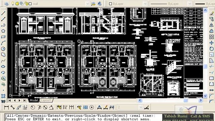The image size is (215, 121).
Task: Select the Array tool
Action: click(211, 37)
